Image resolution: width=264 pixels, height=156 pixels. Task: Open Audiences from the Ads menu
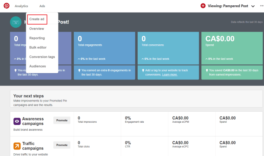coord(38,66)
